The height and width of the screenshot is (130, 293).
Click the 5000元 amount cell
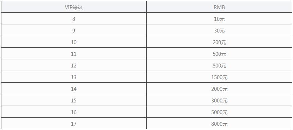tap(219, 112)
